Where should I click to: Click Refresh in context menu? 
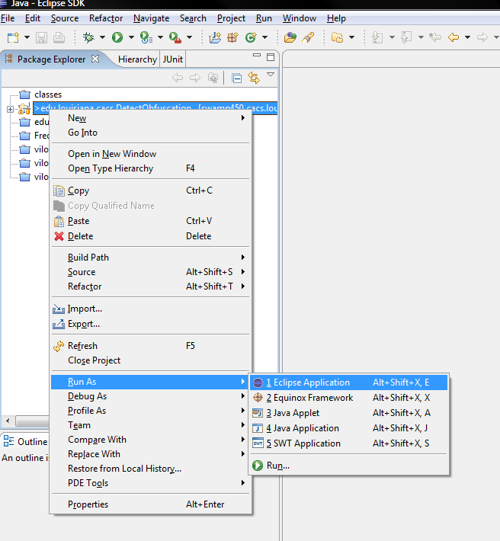[150, 346]
